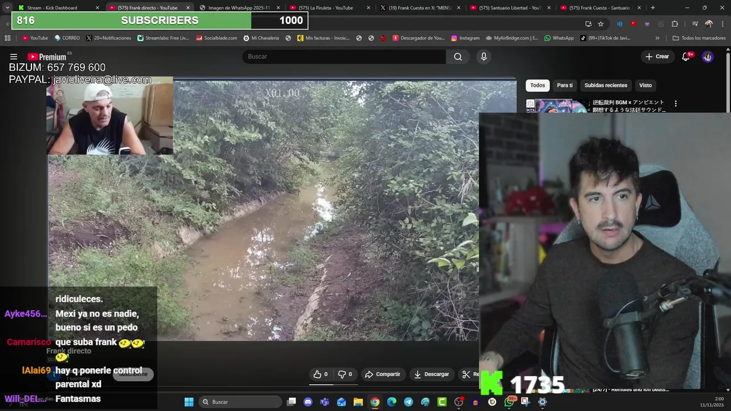Viewport: 731px width, 411px height.
Task: Select the Subidas recientes filter chip
Action: pos(606,86)
